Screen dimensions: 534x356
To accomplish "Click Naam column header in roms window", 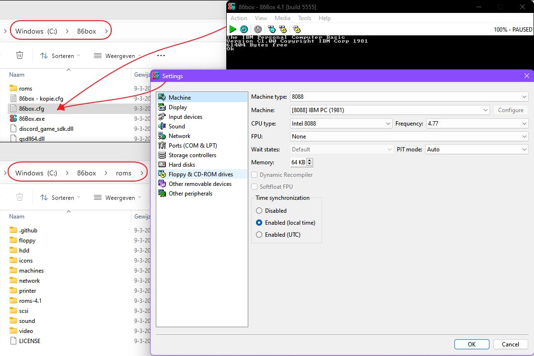I will (x=17, y=217).
